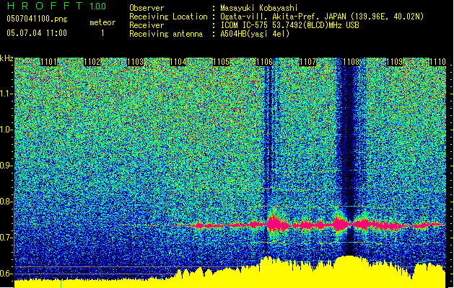Click the date 05.07.04 11:00
Viewport: 454px width, 288px height.
tap(37, 32)
